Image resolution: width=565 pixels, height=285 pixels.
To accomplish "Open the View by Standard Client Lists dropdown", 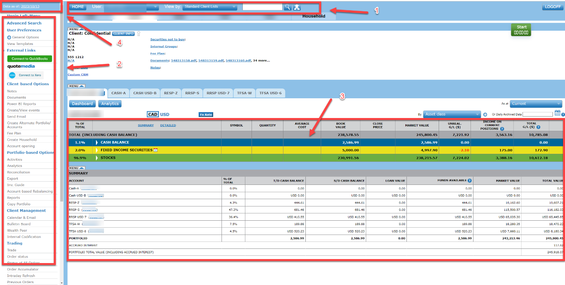I will (209, 6).
